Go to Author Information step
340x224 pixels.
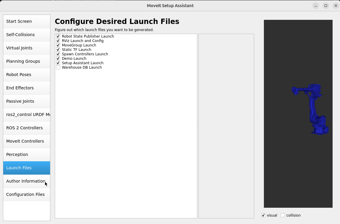tap(27, 181)
